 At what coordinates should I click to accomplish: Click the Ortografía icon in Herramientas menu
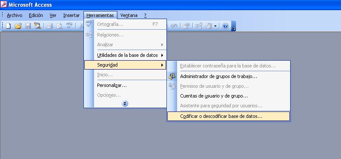coord(89,24)
